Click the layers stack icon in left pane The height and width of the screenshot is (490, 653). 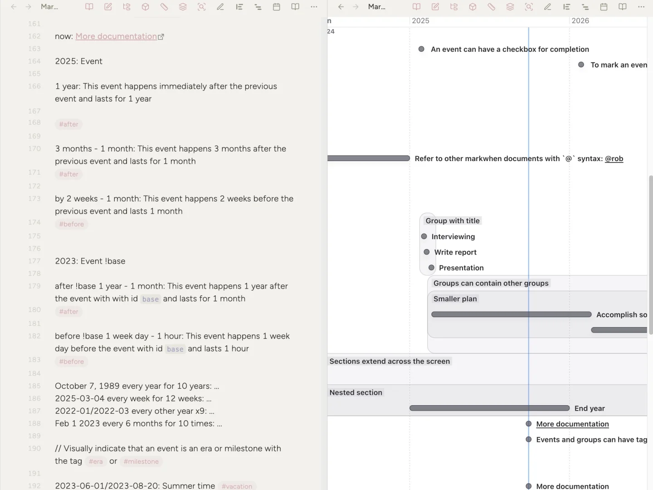[x=183, y=7]
